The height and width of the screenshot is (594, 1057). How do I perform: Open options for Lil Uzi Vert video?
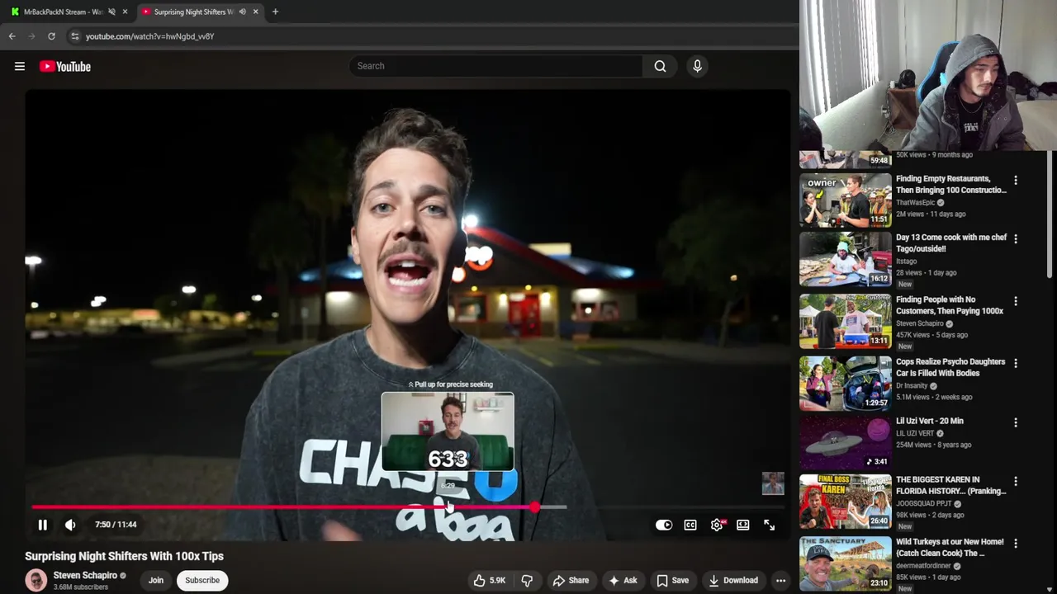1016,422
